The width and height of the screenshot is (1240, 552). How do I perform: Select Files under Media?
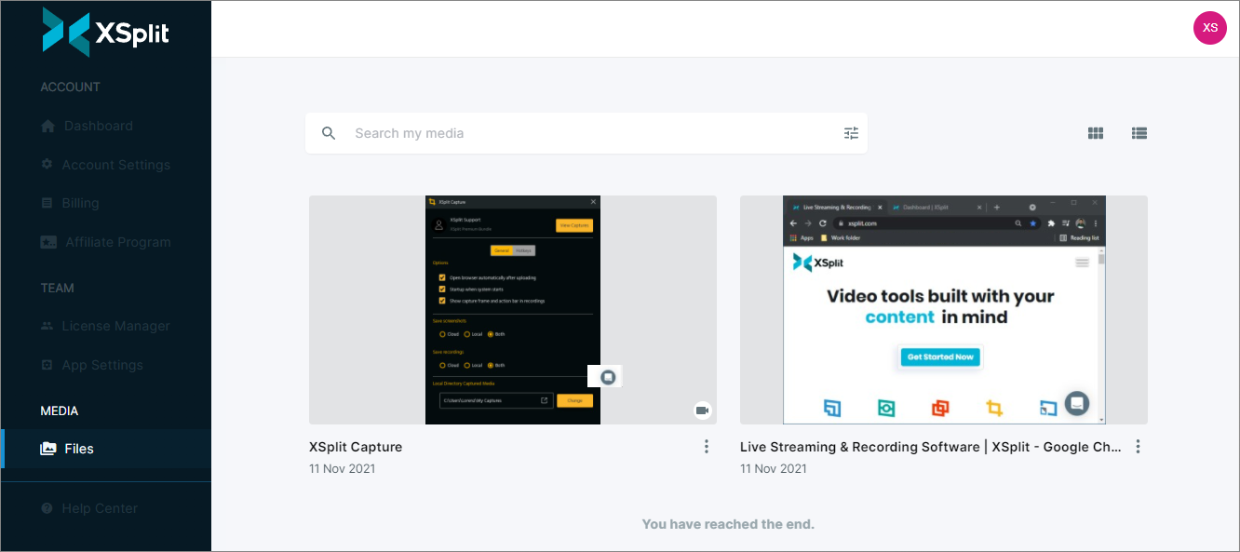(x=106, y=449)
